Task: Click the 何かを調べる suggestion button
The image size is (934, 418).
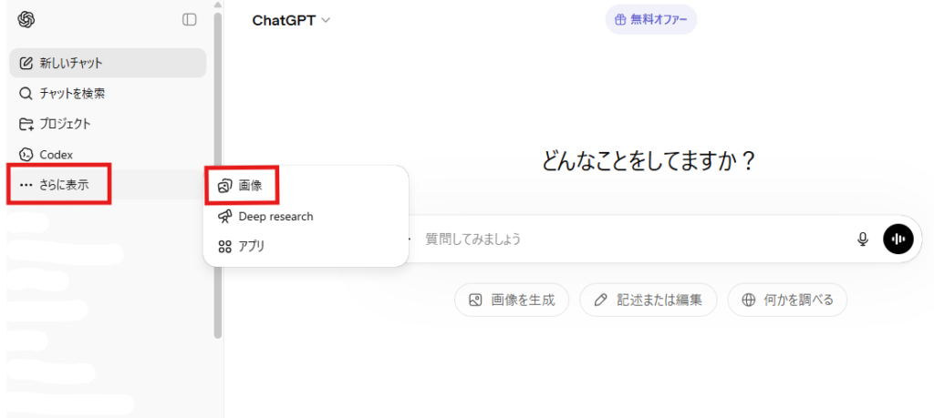Action: [x=787, y=300]
